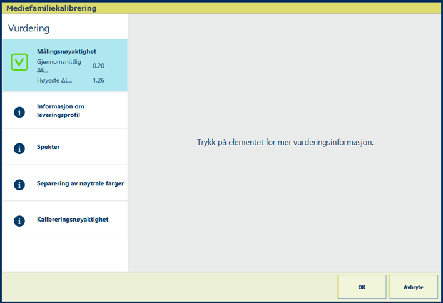
Task: Click the info icon for Separering av nøytrale farger
Action: pos(19,185)
